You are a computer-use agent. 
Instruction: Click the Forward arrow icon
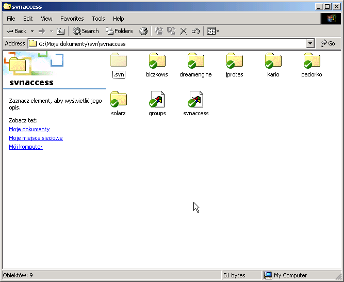(42, 31)
